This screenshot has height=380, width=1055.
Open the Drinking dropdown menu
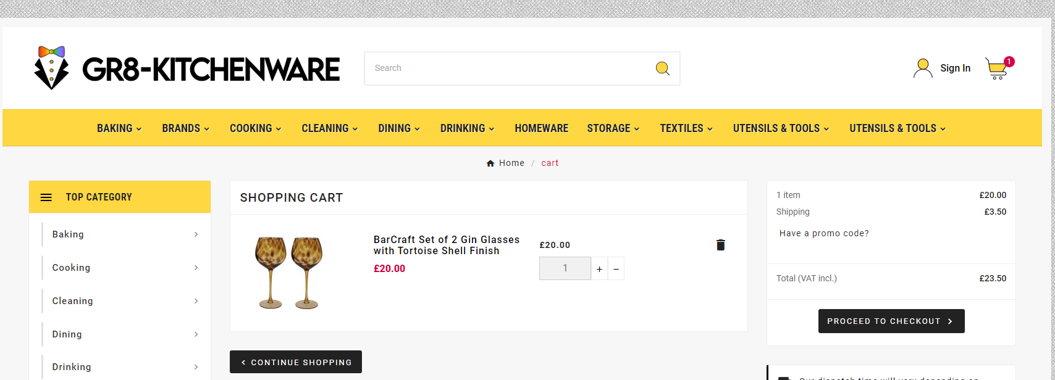pyautogui.click(x=467, y=128)
